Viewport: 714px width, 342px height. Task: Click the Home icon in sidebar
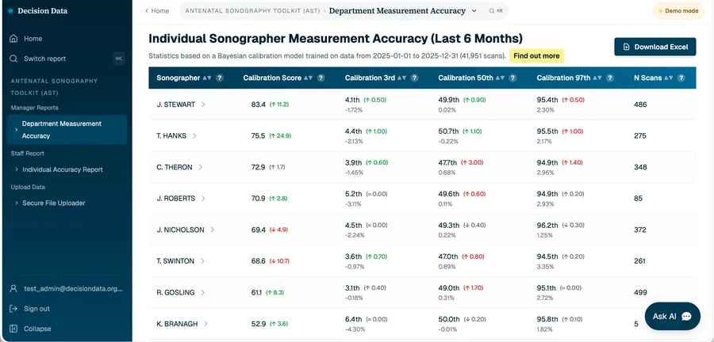tap(13, 39)
